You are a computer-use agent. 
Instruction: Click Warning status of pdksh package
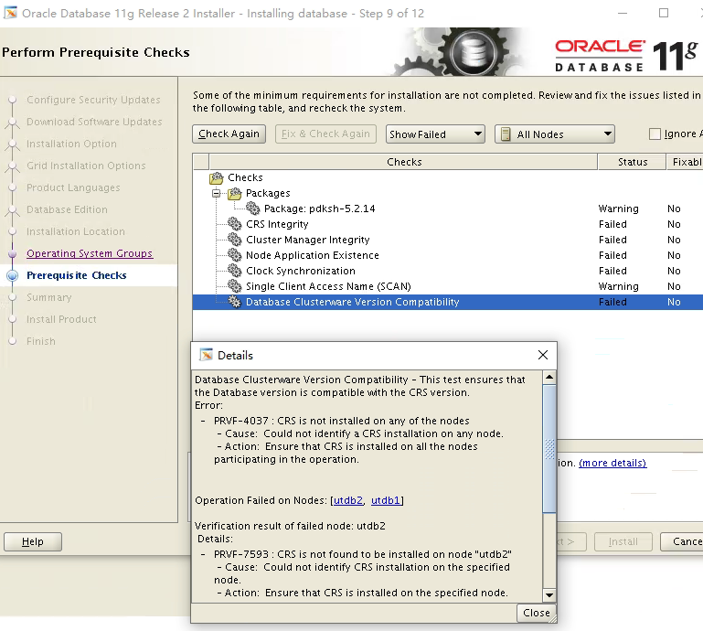coord(618,209)
